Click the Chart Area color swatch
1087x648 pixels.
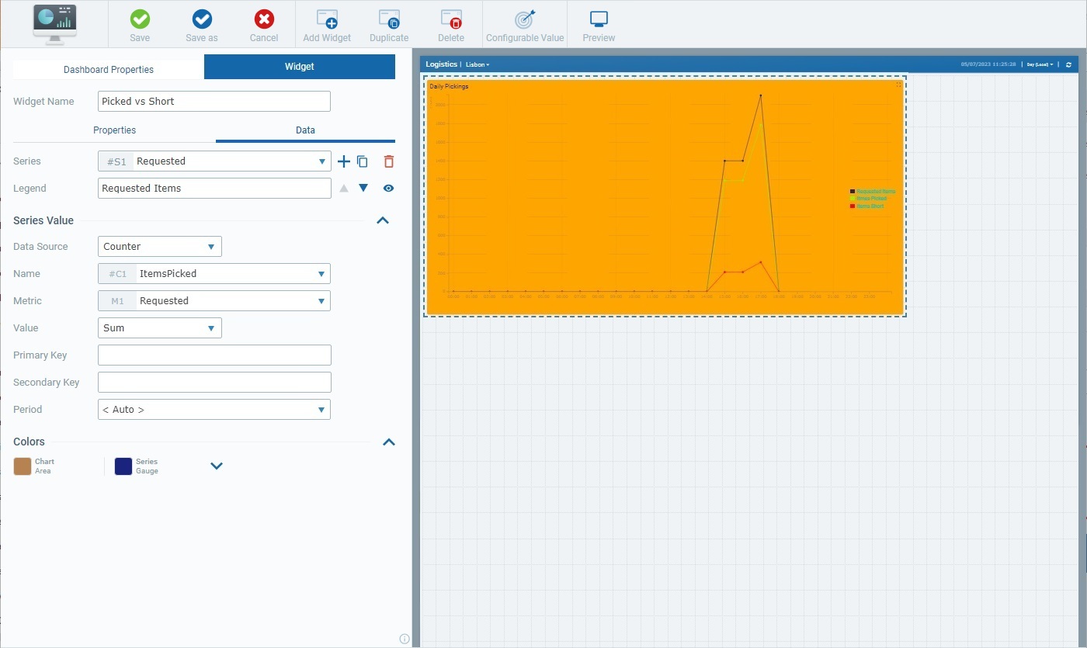coord(23,466)
